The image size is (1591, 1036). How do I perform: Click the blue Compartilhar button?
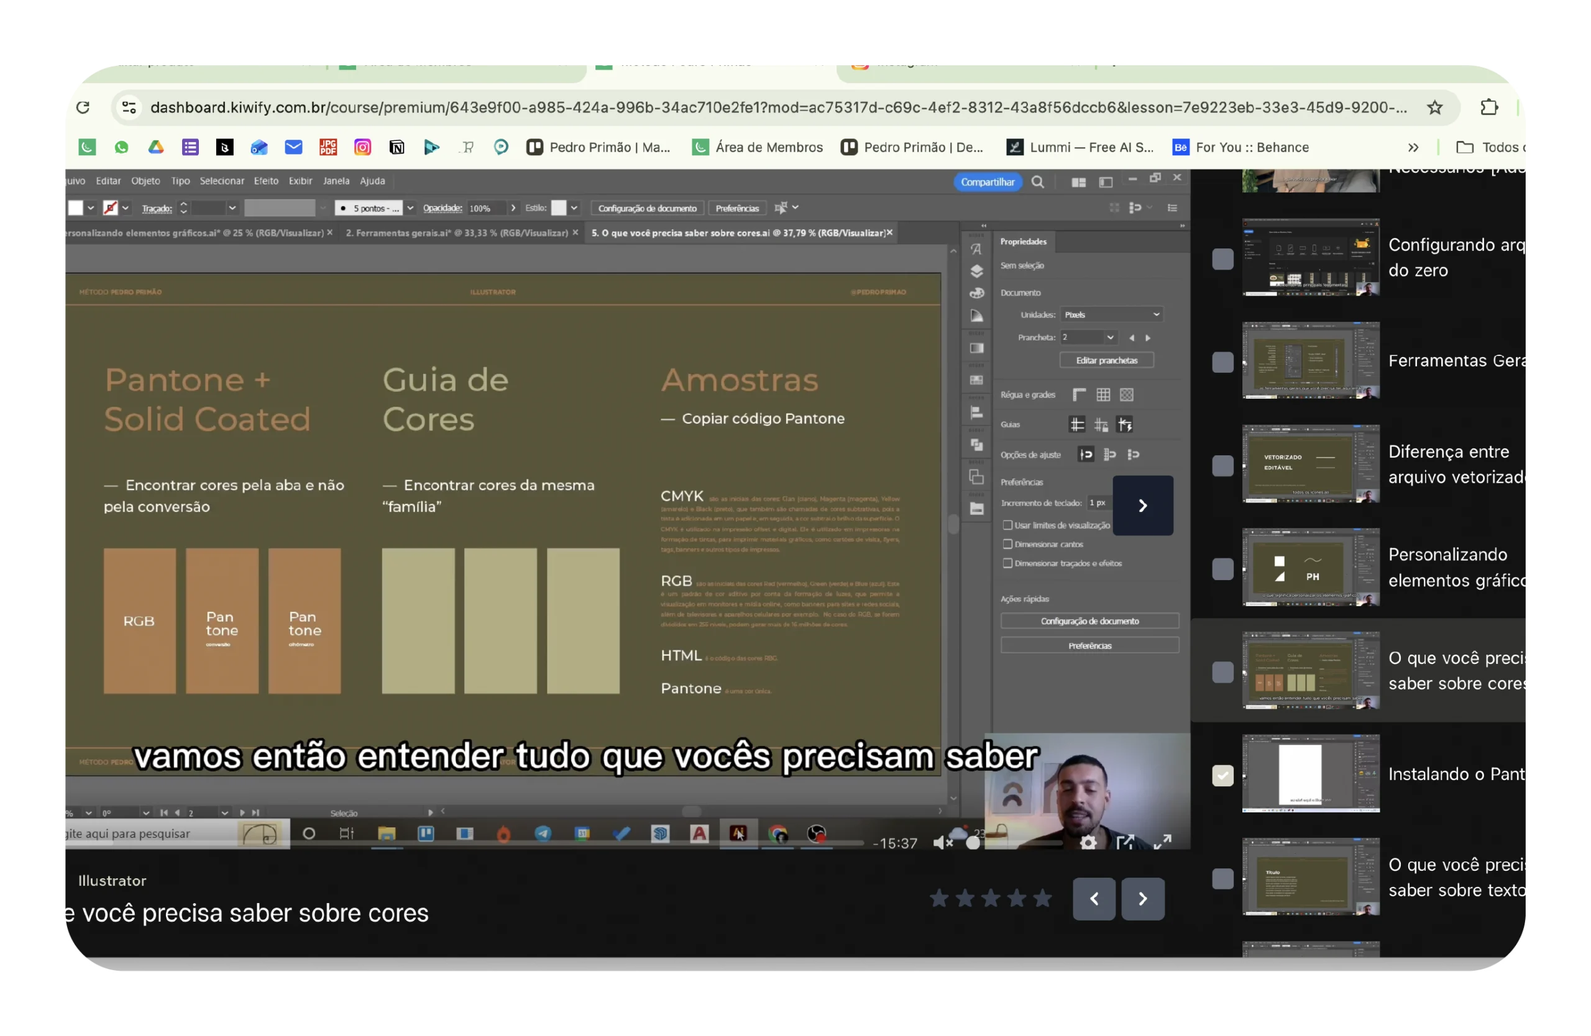coord(988,182)
